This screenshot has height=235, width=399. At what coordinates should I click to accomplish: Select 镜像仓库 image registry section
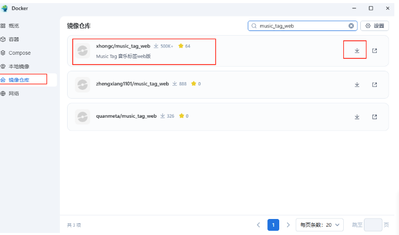[19, 80]
